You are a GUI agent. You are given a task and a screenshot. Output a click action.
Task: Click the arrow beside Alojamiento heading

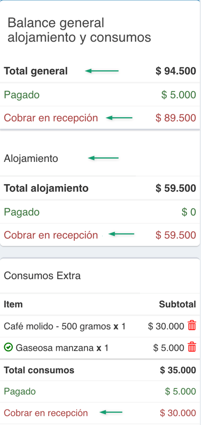tap(103, 158)
